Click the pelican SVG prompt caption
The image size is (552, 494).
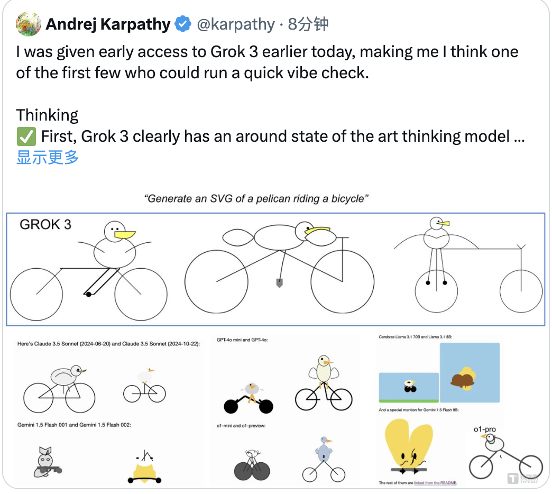[256, 199]
